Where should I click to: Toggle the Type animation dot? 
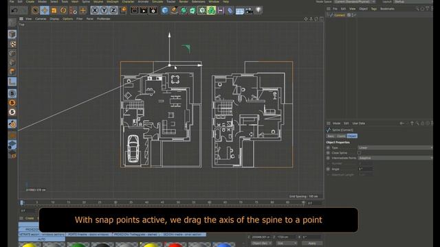(x=328, y=148)
